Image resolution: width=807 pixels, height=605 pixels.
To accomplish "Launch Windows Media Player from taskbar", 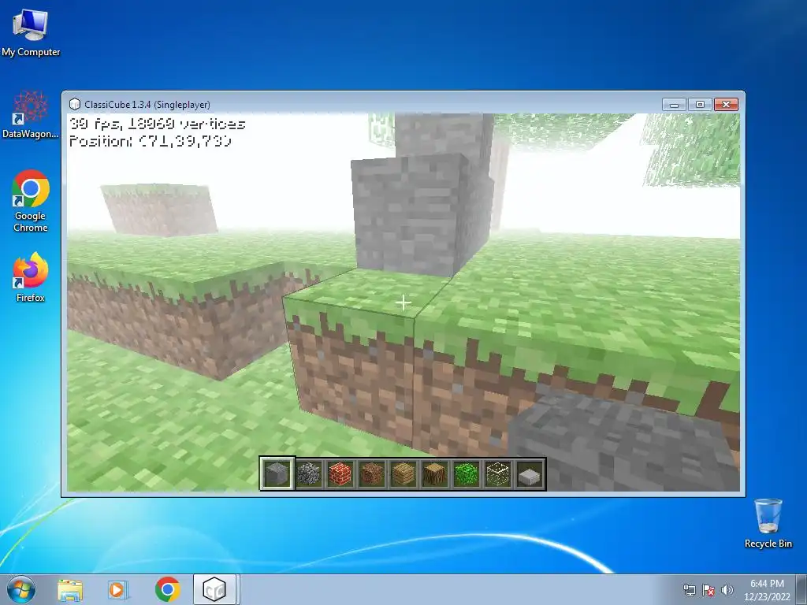I will (118, 589).
